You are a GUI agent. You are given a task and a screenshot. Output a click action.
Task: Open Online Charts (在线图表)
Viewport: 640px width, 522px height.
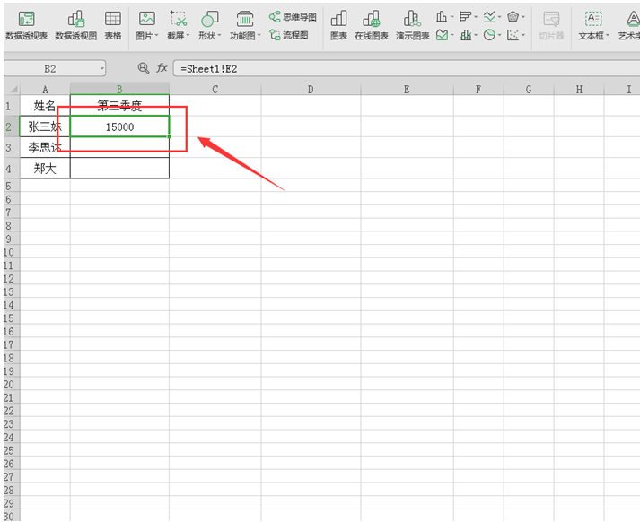[x=372, y=25]
